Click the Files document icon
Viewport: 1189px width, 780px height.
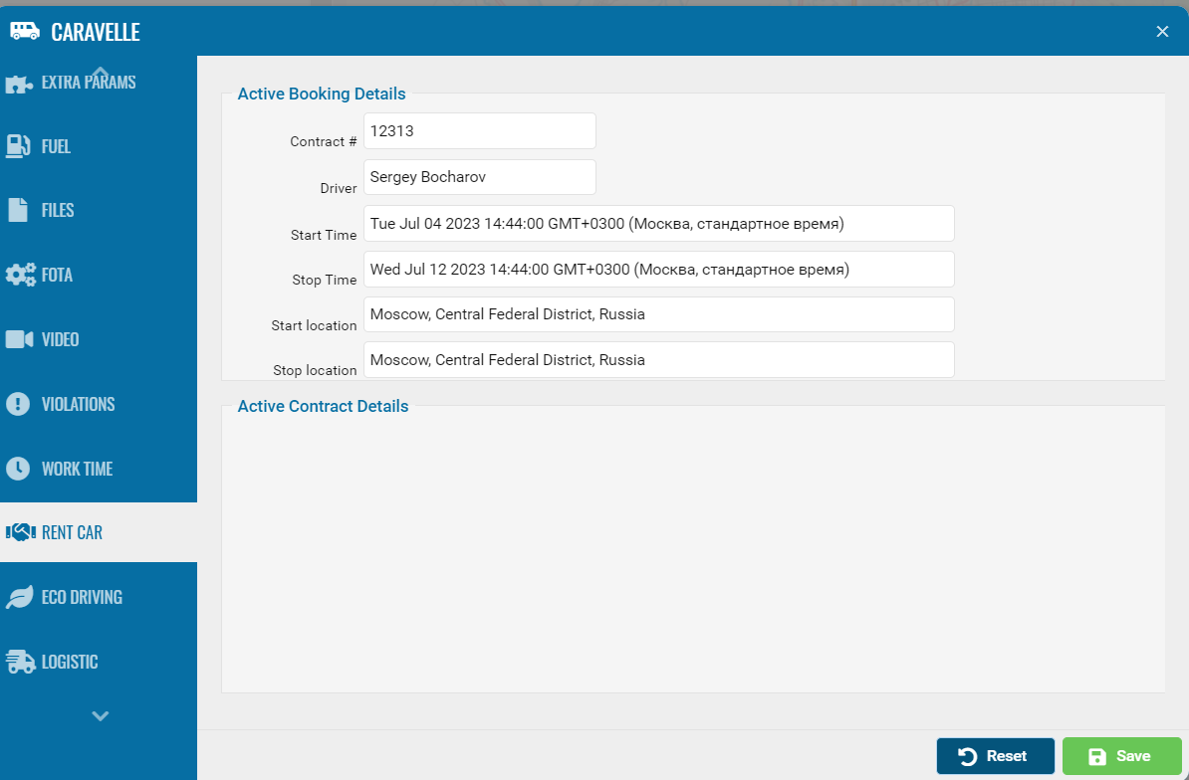[x=19, y=210]
